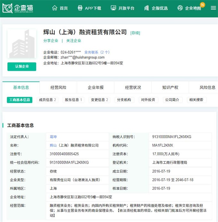Click the 经营状态 value 存续
Viewport: 218px width, 222px height.
click(x=53, y=171)
